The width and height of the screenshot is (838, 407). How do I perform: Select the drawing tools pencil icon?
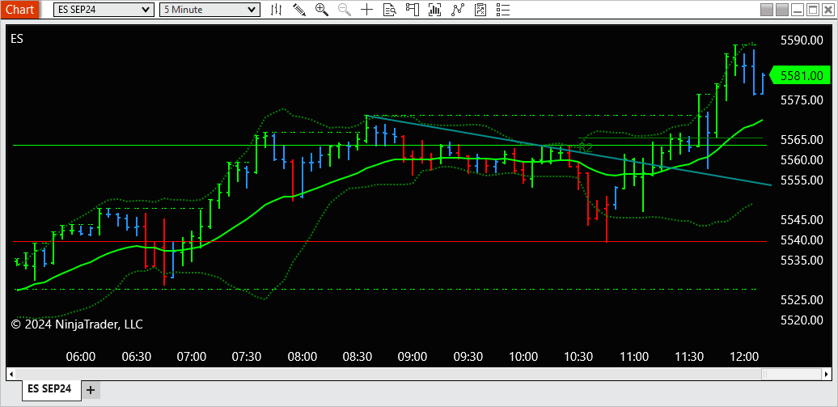coord(298,9)
